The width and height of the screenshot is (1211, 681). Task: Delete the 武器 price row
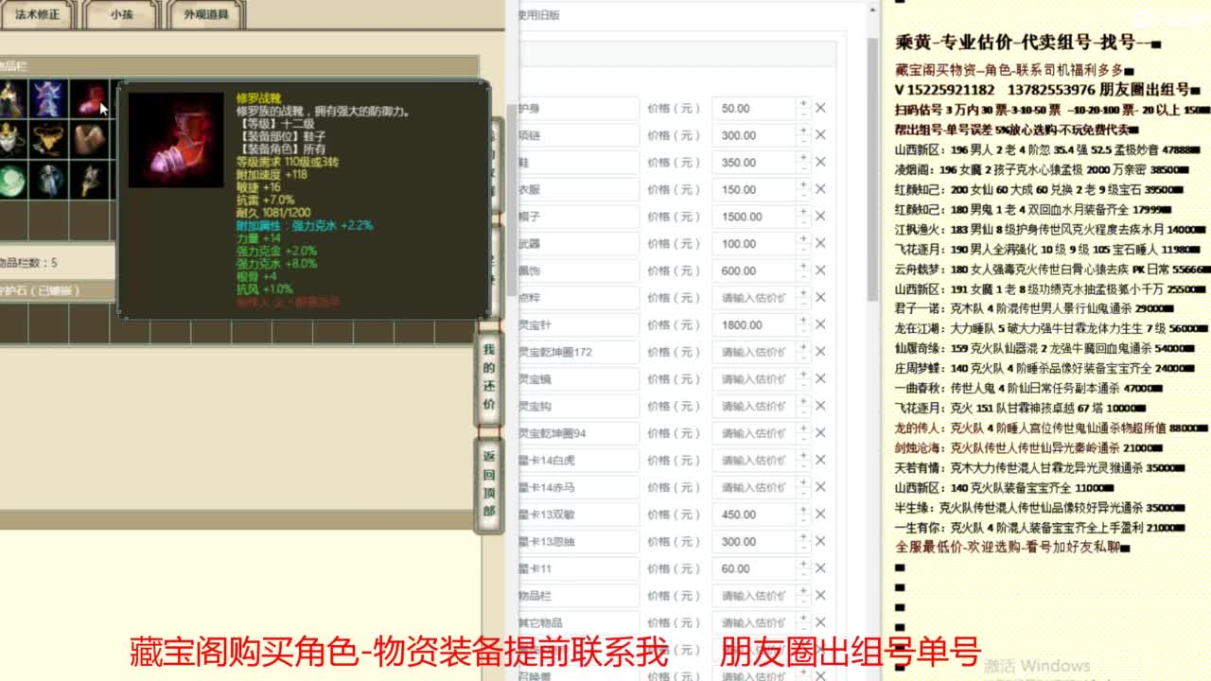tap(820, 244)
